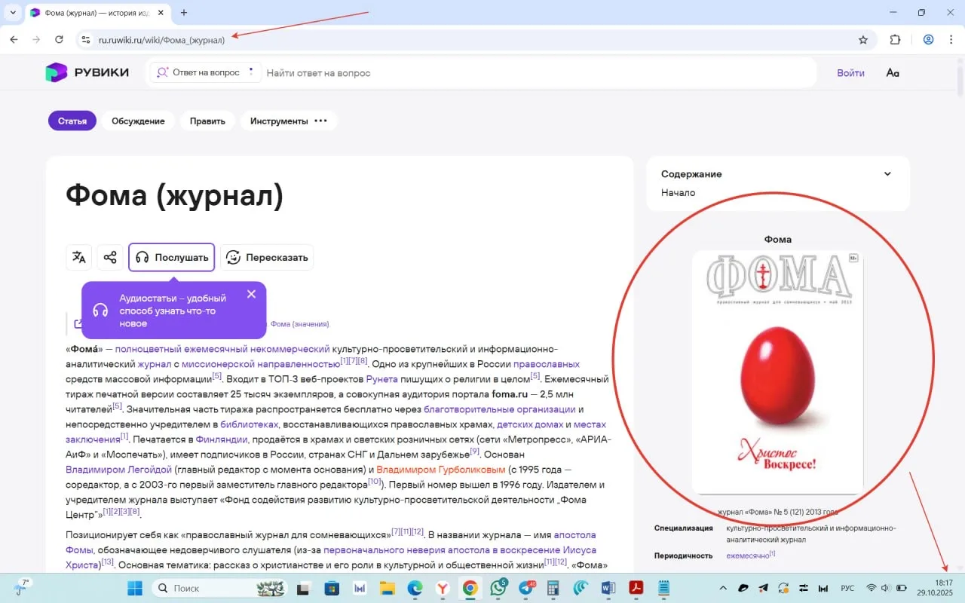Bookmark this page with the star icon
This screenshot has height=603, width=965.
pos(863,40)
